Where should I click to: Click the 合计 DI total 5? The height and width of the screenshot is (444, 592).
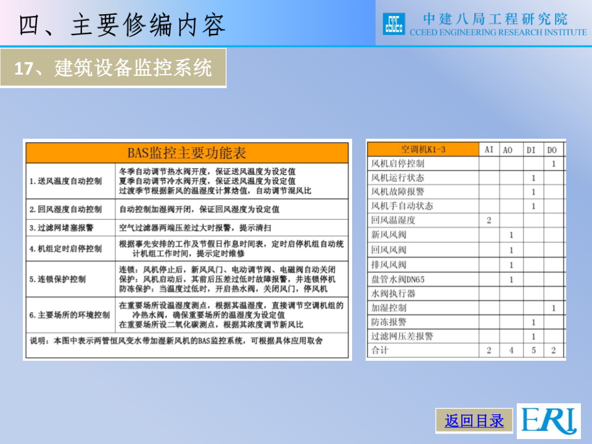(533, 350)
